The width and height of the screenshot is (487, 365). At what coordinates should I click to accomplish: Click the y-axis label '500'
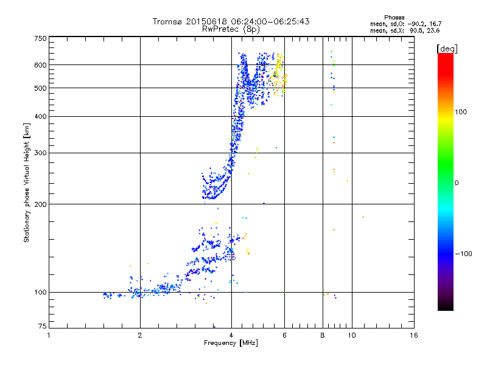pyautogui.click(x=40, y=88)
